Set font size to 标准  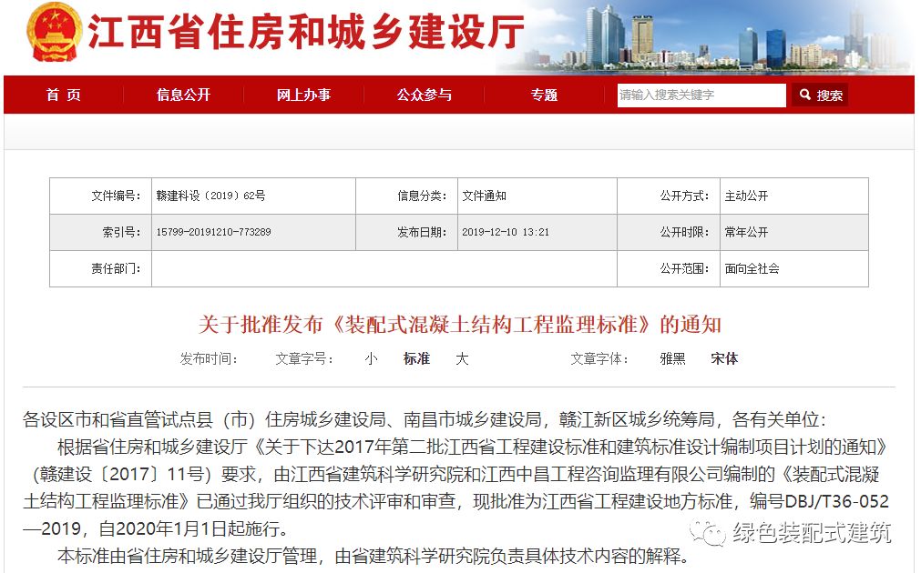coord(416,359)
